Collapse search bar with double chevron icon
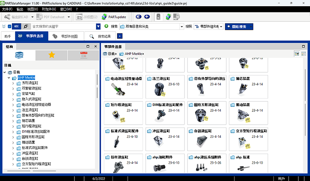The image size is (310, 181). pyautogui.click(x=4, y=26)
